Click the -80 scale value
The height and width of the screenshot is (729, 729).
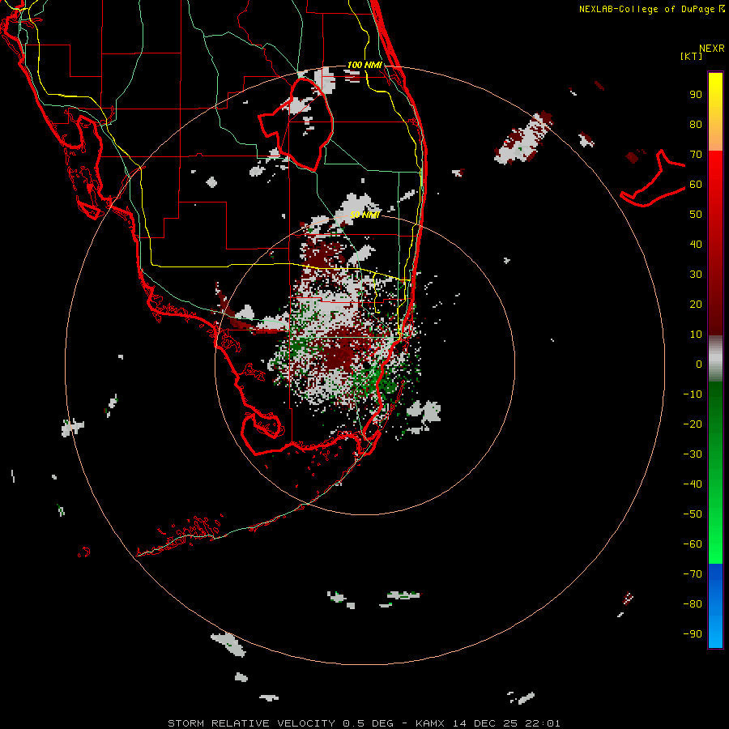693,604
